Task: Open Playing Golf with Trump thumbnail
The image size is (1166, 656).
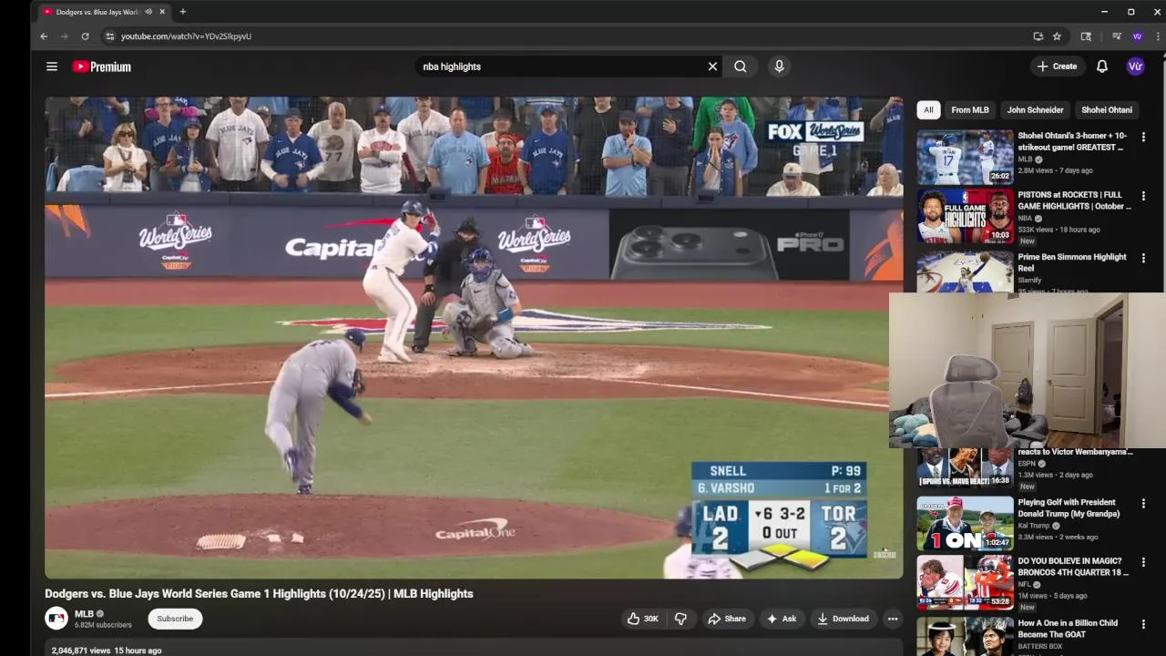Action: 965,523
